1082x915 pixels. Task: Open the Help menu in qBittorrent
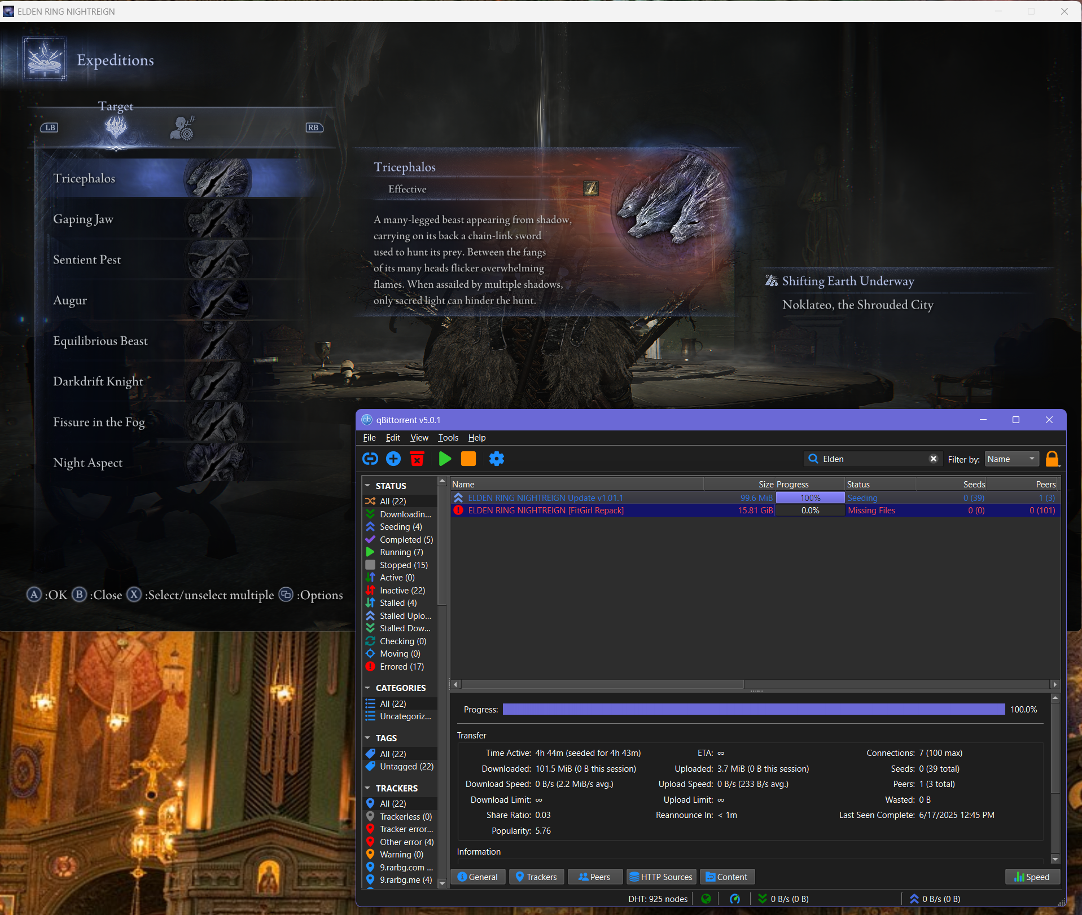[x=477, y=438]
